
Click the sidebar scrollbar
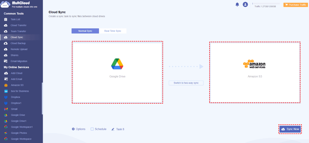[42, 98]
